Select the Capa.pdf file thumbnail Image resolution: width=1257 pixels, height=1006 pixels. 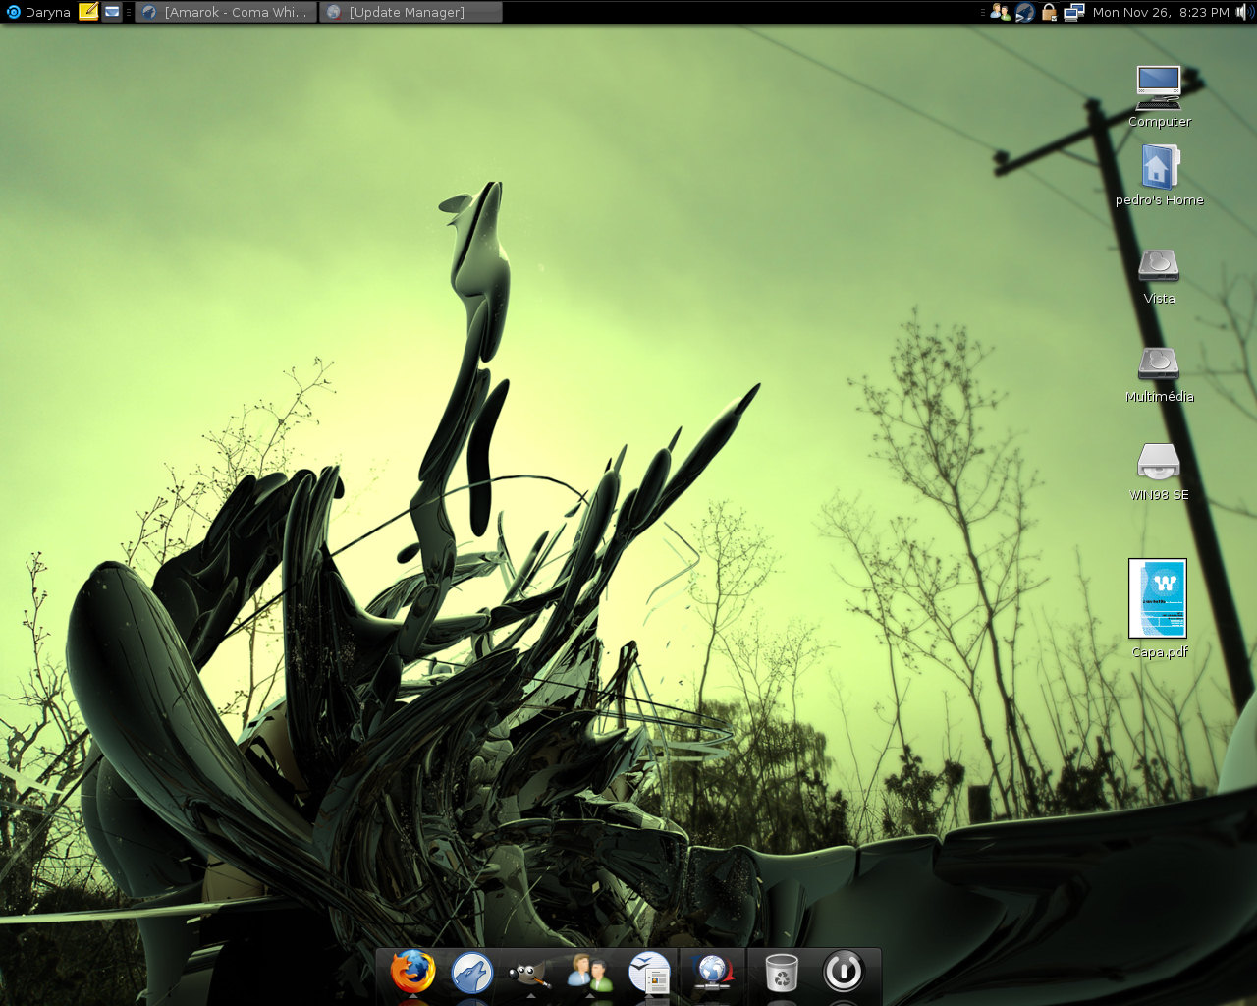(x=1158, y=598)
